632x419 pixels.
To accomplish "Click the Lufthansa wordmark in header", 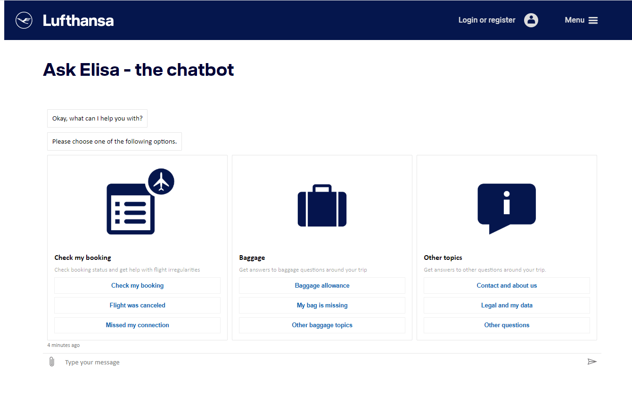I will coord(78,20).
